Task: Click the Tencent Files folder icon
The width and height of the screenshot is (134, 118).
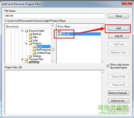Action: click(27, 59)
